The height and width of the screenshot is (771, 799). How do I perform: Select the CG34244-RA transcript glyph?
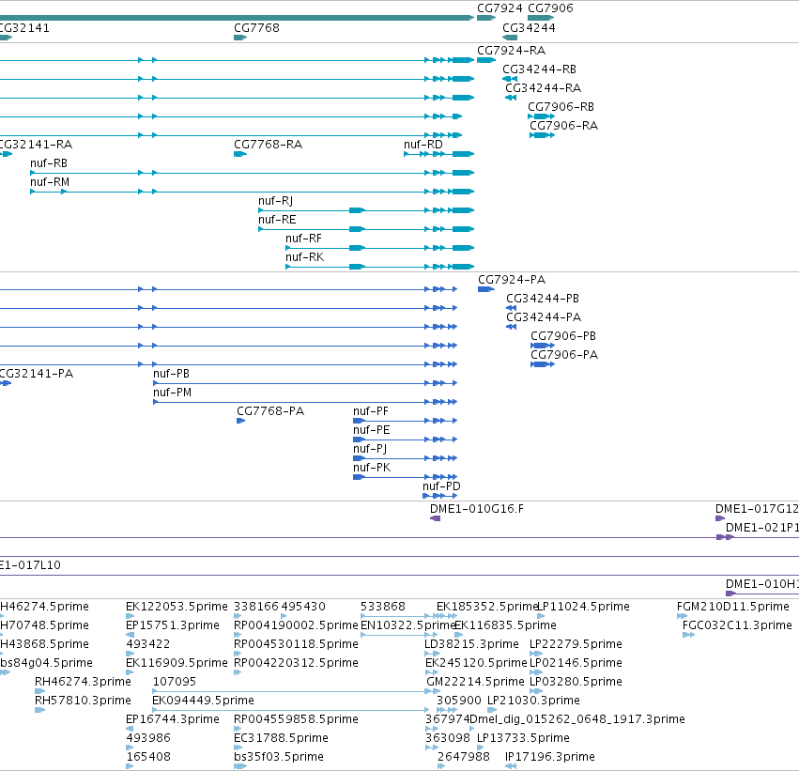[511, 98]
